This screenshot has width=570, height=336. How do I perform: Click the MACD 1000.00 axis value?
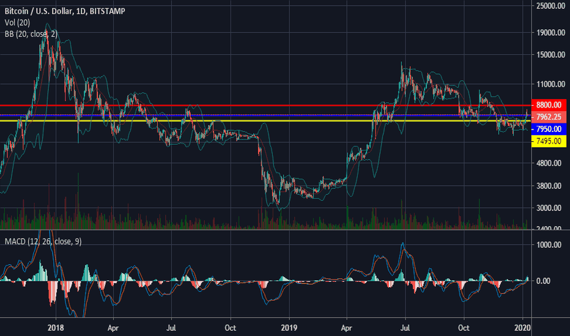pos(549,245)
